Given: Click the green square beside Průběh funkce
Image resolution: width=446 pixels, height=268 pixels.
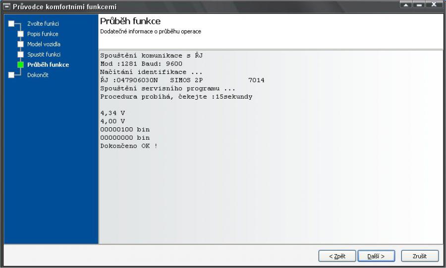Looking at the screenshot, I should click(20, 64).
